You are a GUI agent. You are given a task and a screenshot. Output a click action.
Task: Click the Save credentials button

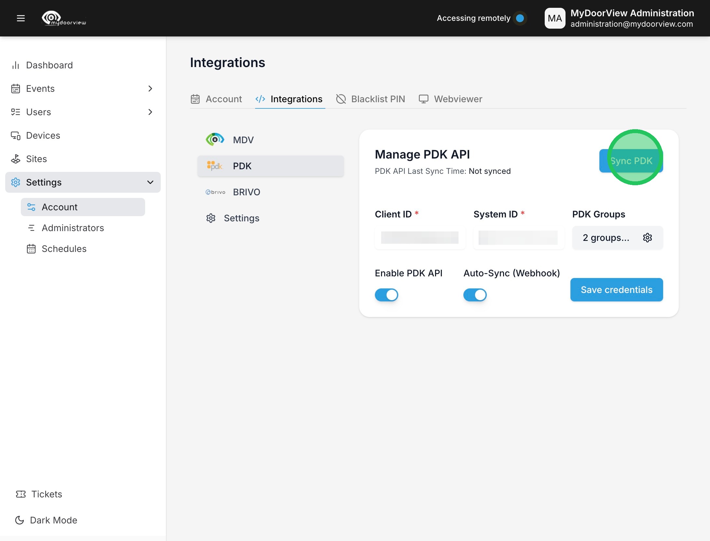tap(616, 290)
